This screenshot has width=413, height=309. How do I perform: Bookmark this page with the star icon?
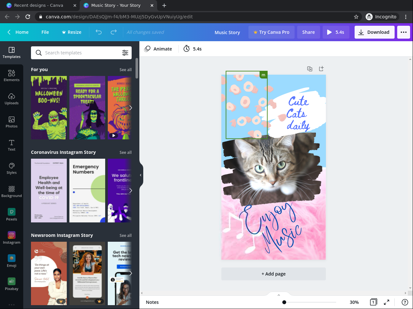coord(356,17)
